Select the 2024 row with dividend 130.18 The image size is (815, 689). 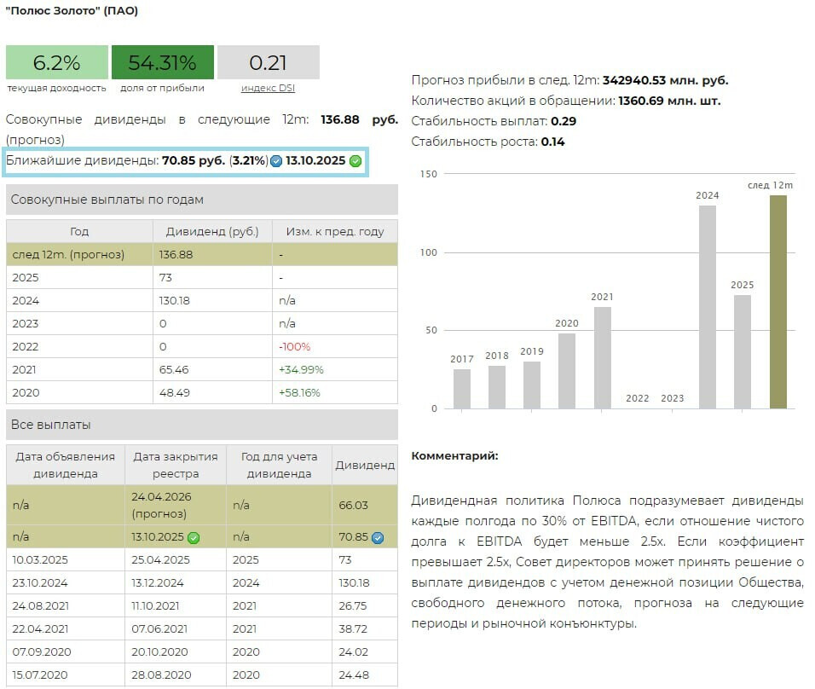coord(201,301)
